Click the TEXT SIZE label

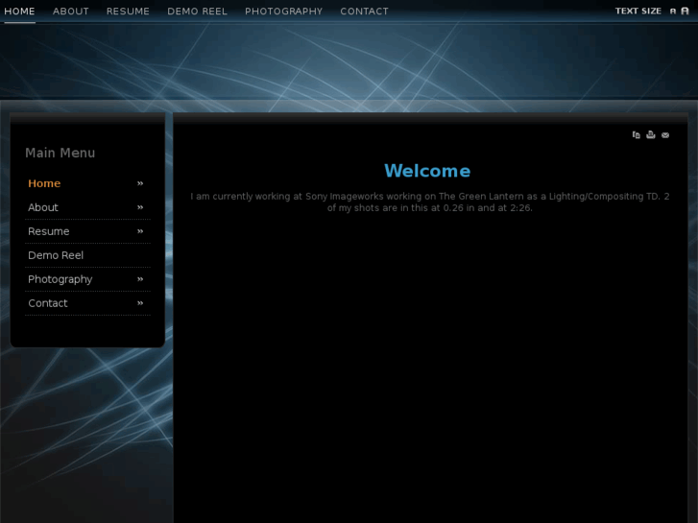638,12
